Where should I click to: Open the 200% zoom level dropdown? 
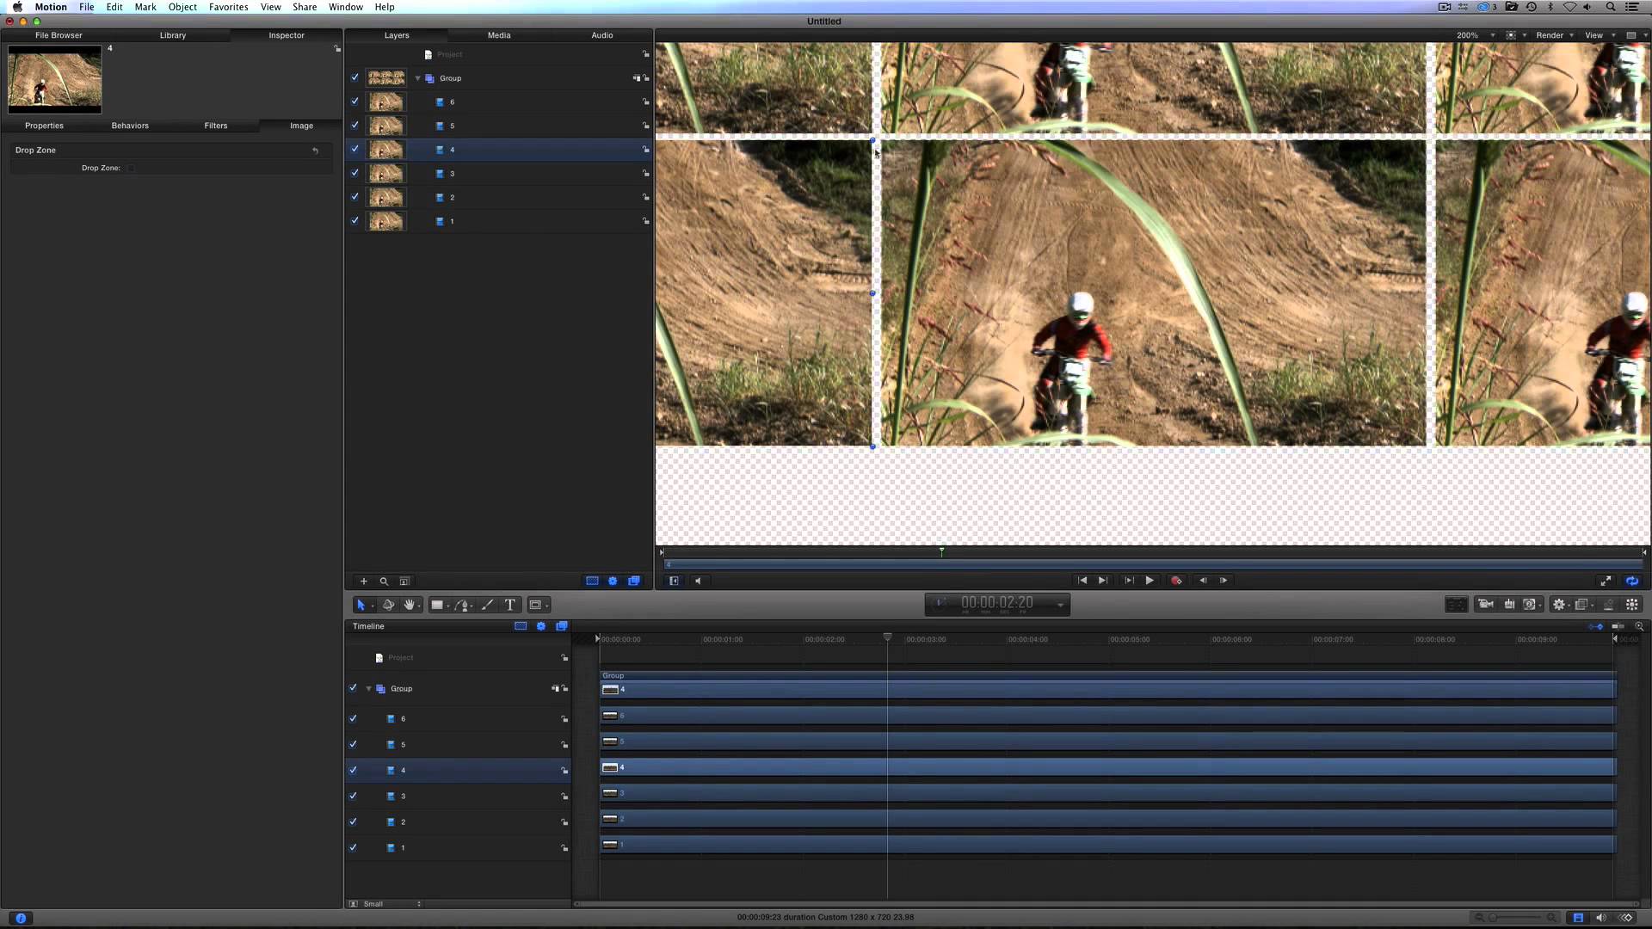1475,35
